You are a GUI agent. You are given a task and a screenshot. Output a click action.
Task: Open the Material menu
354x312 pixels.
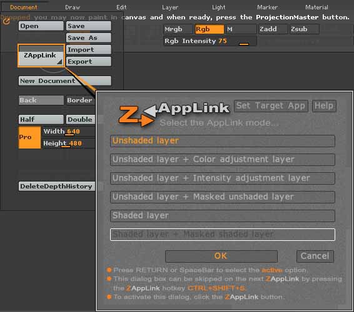[x=316, y=7]
